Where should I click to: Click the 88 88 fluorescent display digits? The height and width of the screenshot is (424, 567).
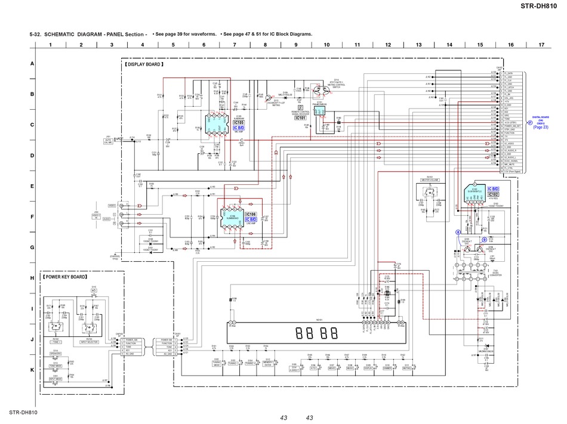(x=317, y=333)
